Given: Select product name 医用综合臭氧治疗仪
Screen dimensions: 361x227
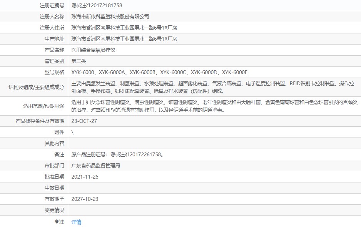Looking at the screenshot, I should tap(93, 50).
